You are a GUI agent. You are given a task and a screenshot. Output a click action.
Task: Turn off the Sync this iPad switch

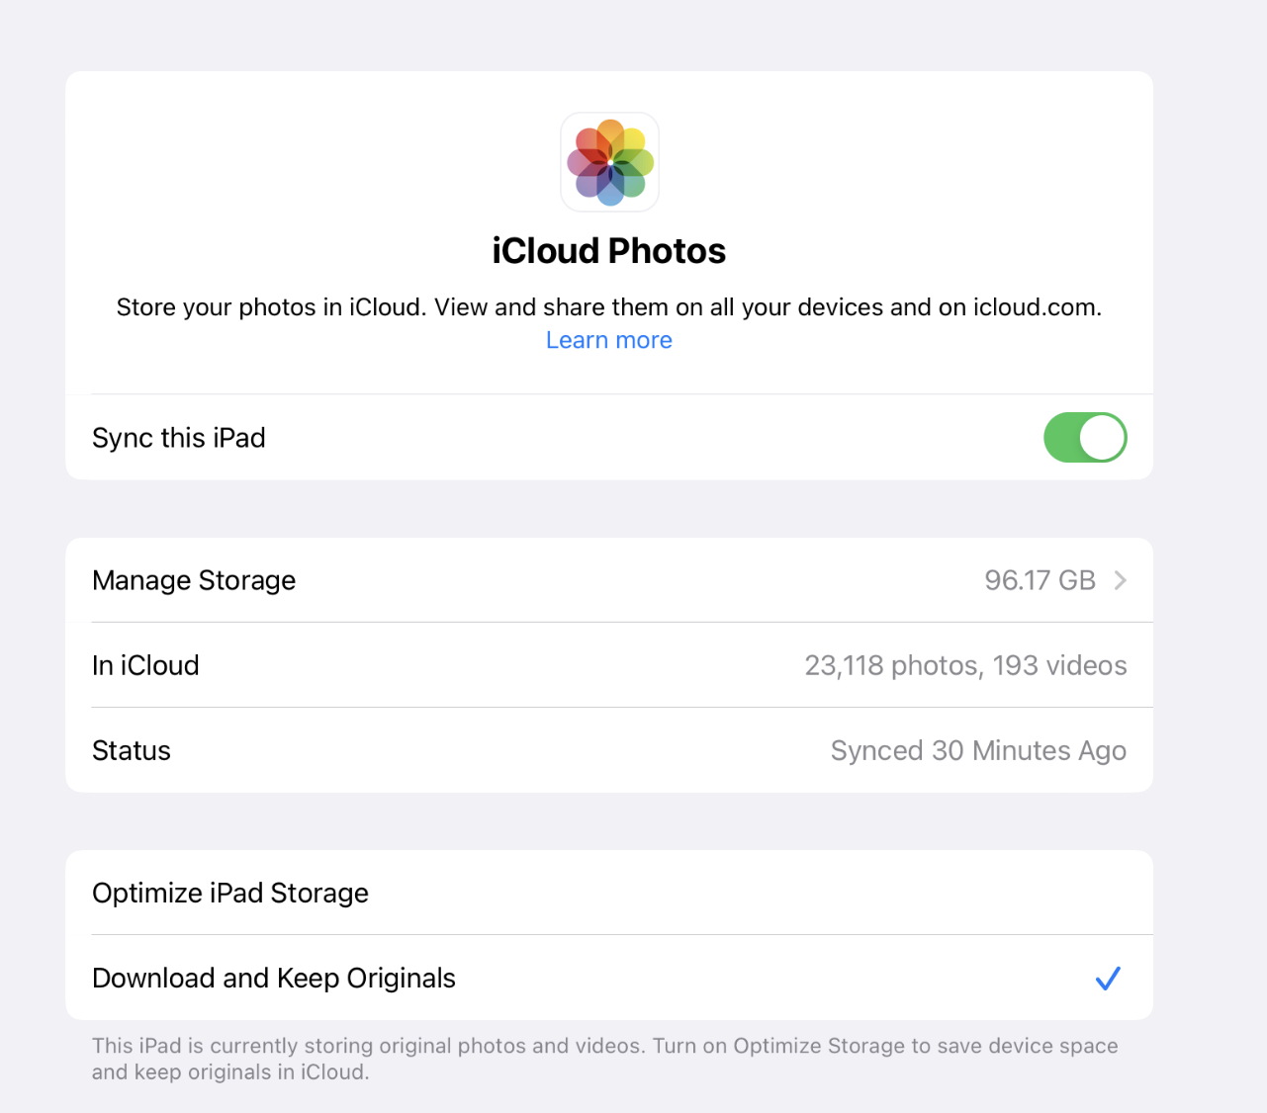[1085, 438]
